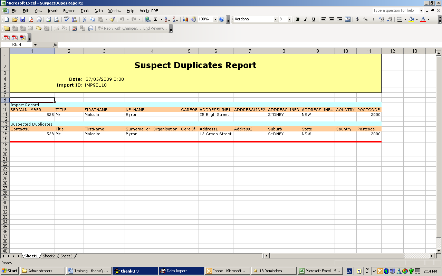Open the 13 Reminders taskbar item

point(273,271)
